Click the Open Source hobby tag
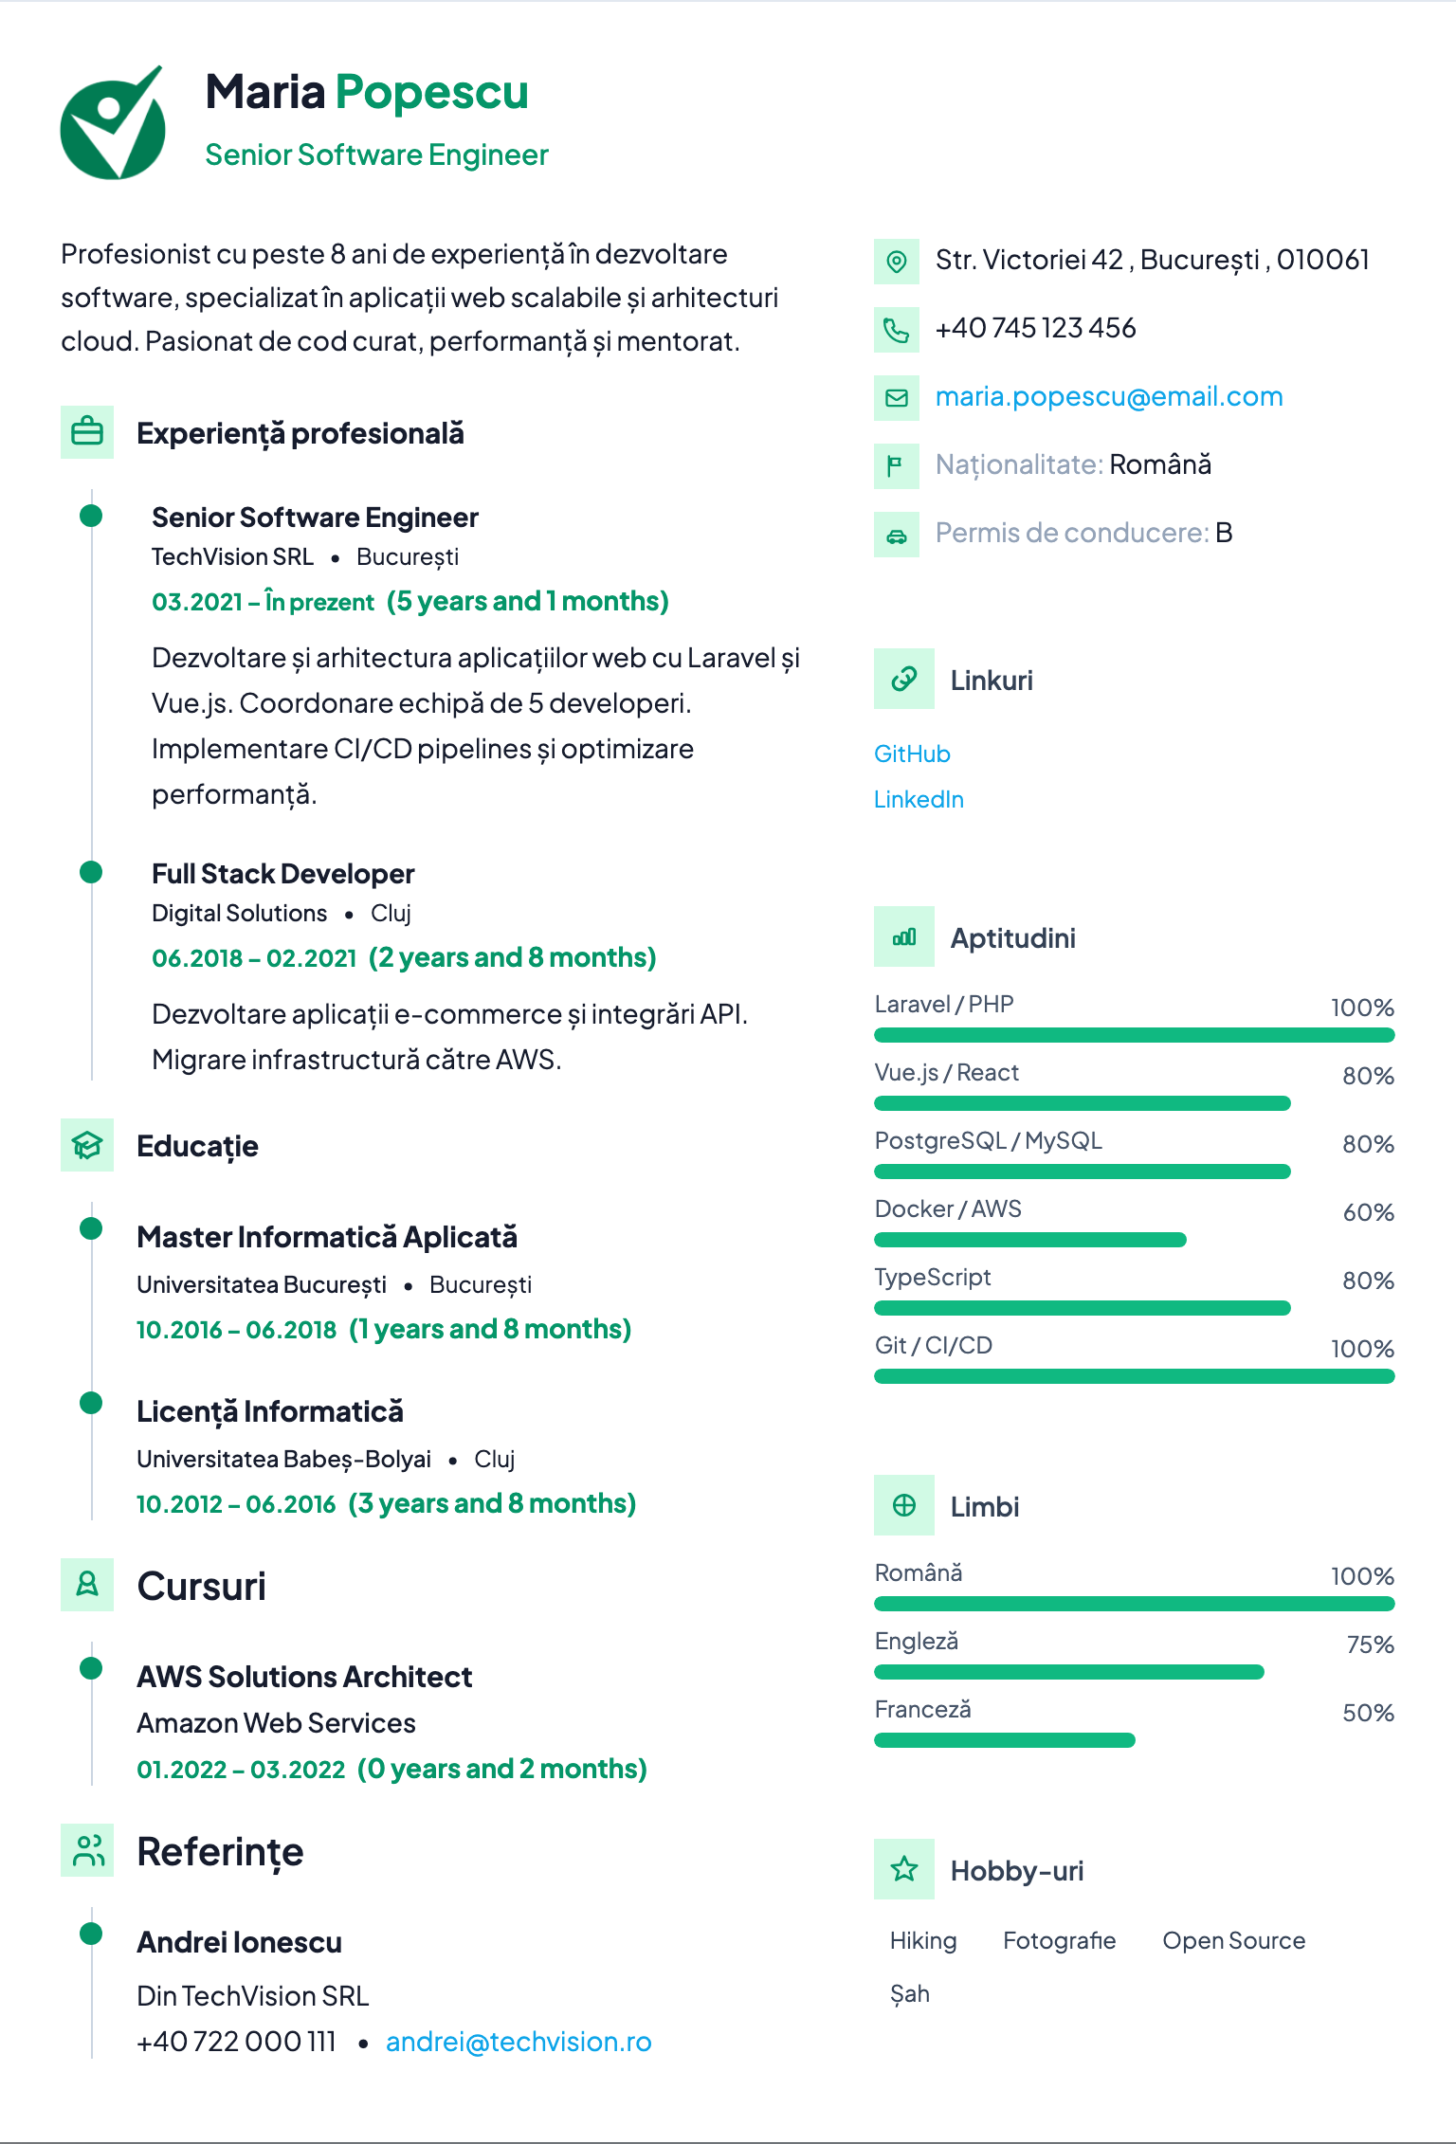Image resolution: width=1456 pixels, height=2144 pixels. 1234,1940
